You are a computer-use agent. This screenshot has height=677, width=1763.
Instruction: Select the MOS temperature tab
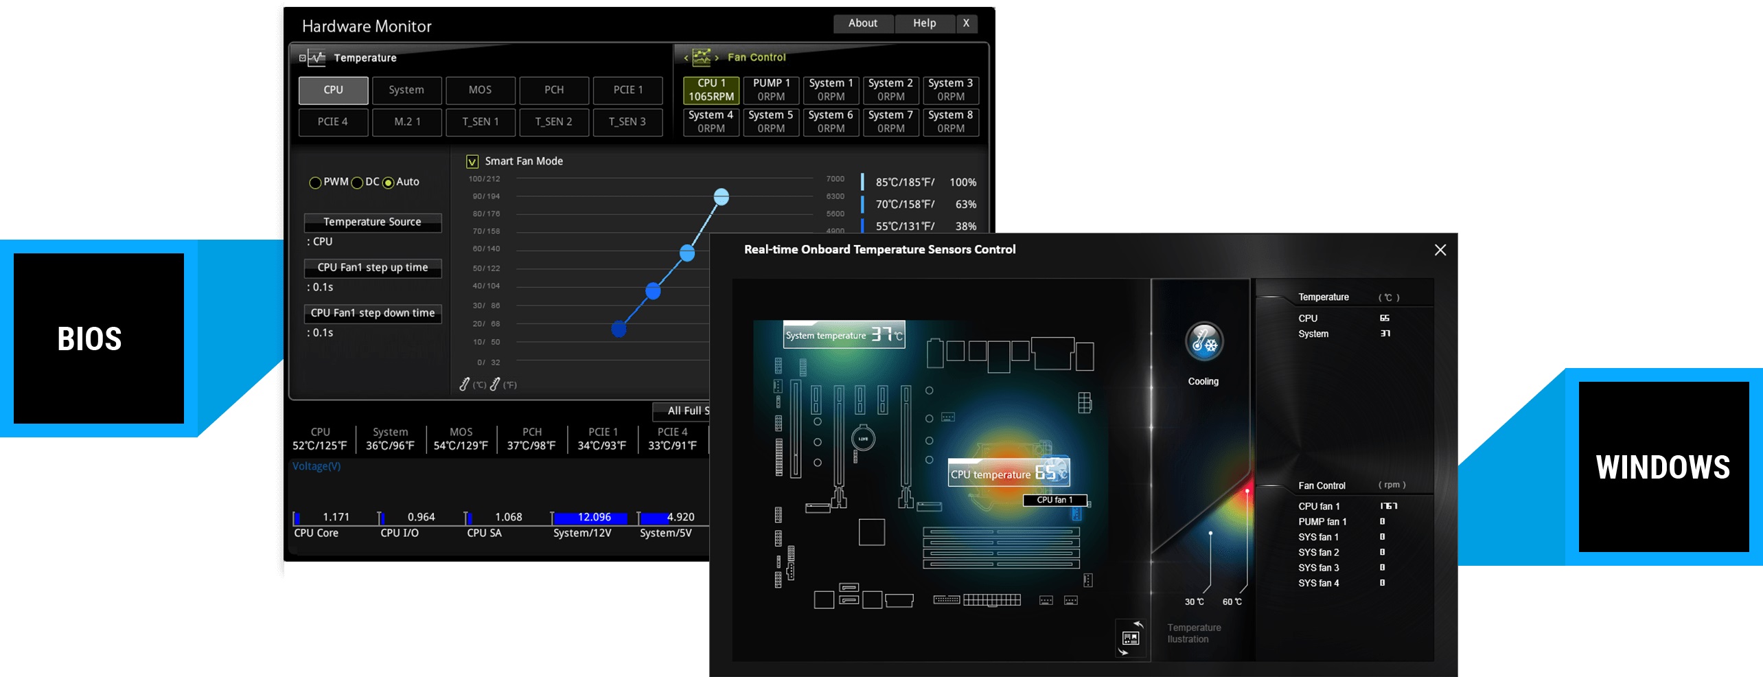tap(480, 90)
